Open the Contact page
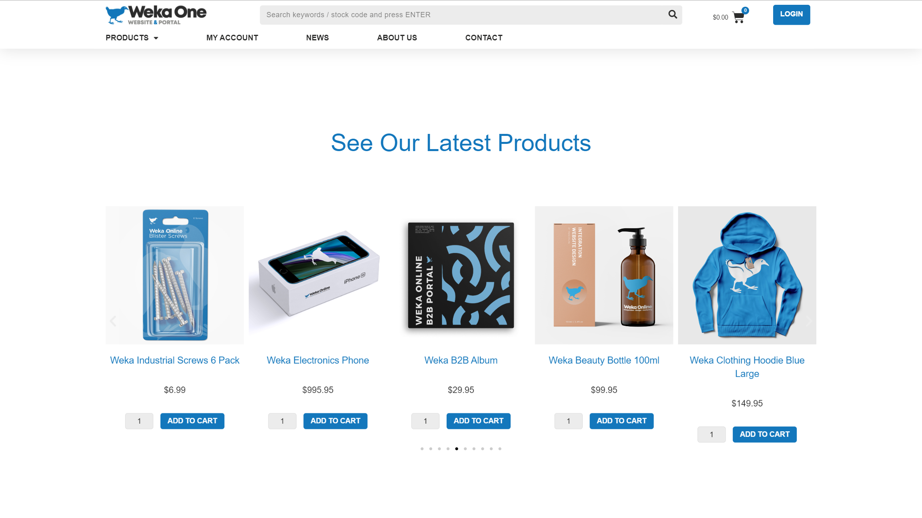 tap(484, 38)
